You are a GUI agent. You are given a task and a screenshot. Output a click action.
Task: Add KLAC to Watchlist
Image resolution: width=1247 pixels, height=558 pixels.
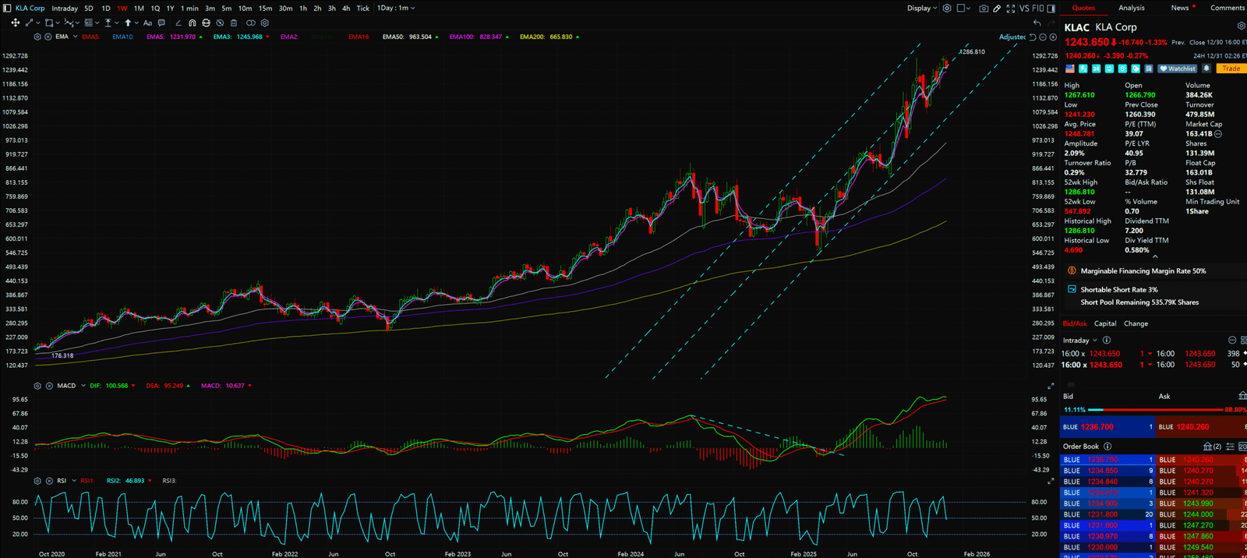[x=1178, y=69]
